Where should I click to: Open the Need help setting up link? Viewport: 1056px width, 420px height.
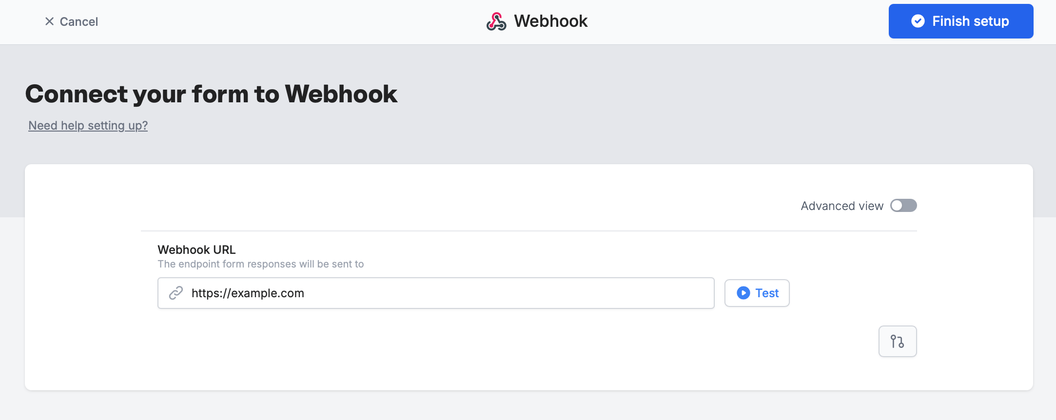point(88,126)
